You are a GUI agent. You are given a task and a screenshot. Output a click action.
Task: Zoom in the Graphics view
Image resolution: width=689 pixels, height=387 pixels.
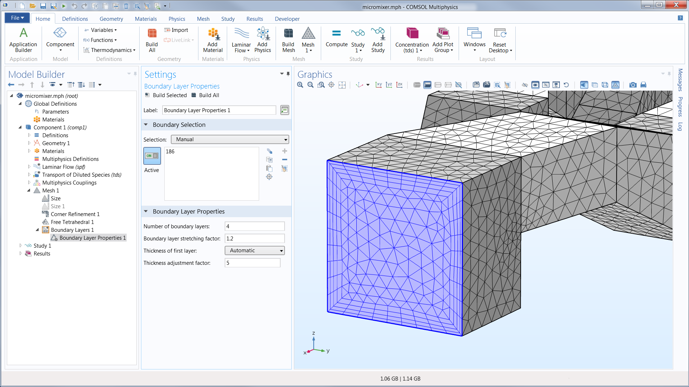point(300,85)
